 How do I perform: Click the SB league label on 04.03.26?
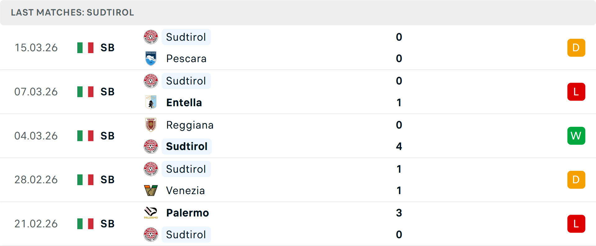tap(107, 136)
